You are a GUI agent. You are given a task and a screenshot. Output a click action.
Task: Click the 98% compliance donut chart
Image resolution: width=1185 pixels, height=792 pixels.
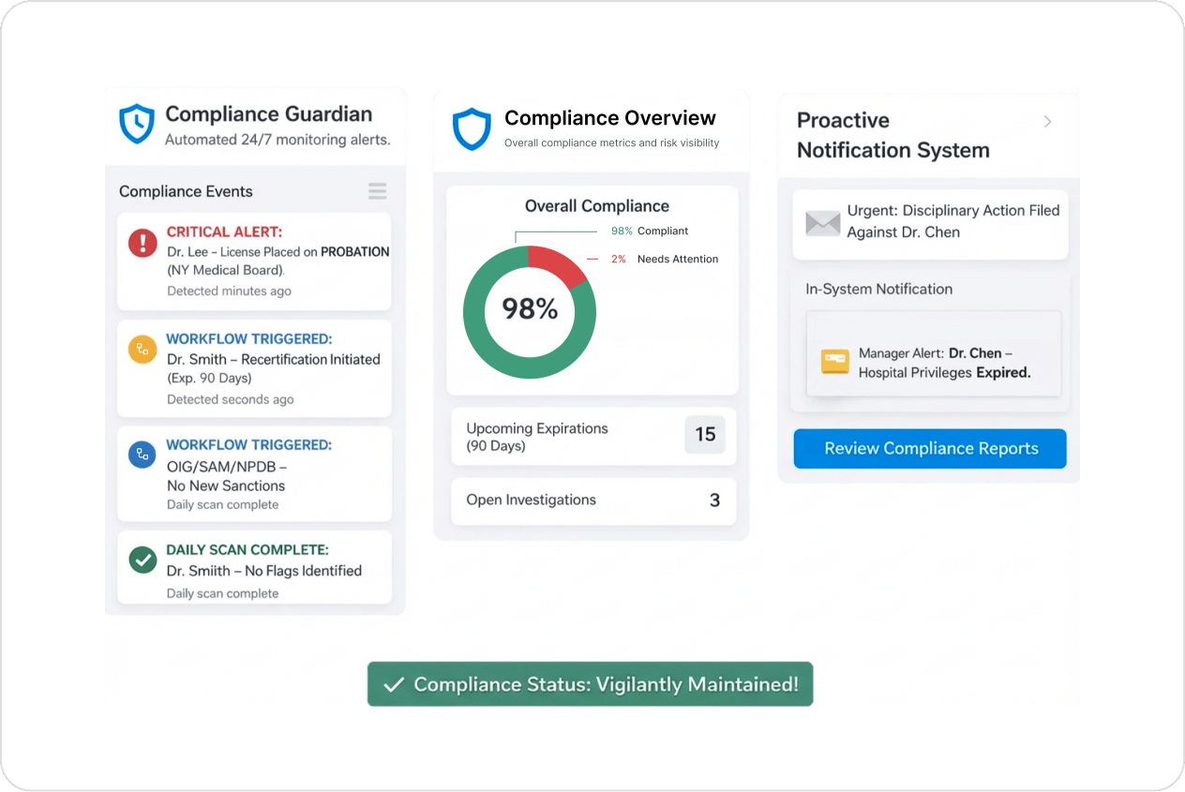(529, 310)
